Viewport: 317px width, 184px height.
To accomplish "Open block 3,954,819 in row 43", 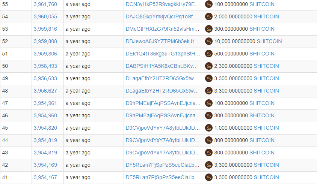I will [x=45, y=153].
